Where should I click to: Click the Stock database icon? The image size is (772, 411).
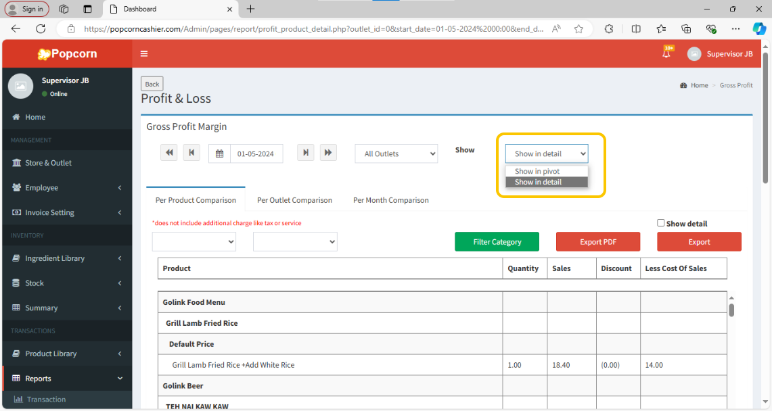(x=16, y=283)
